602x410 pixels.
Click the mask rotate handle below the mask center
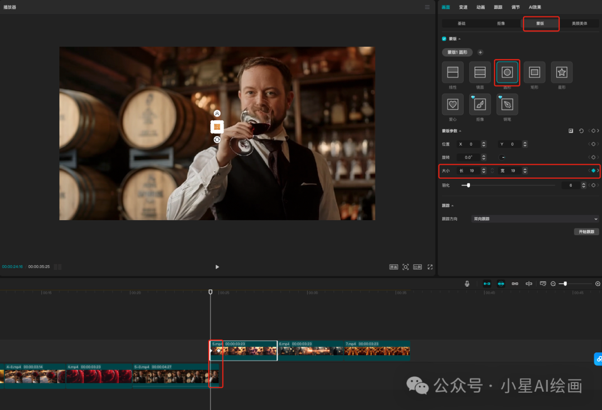217,140
